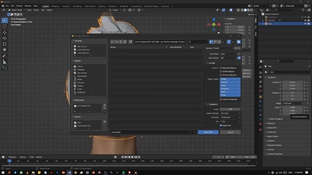Switch to Sculpting workspace tab
The image size is (312, 175).
pos(66,6)
